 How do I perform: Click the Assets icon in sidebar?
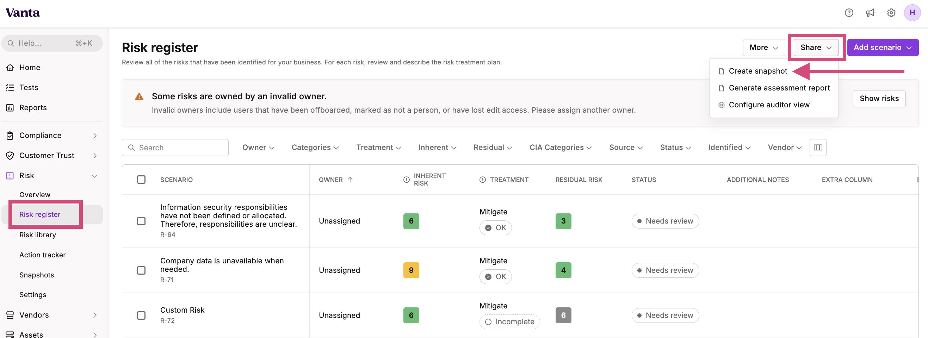(x=10, y=334)
